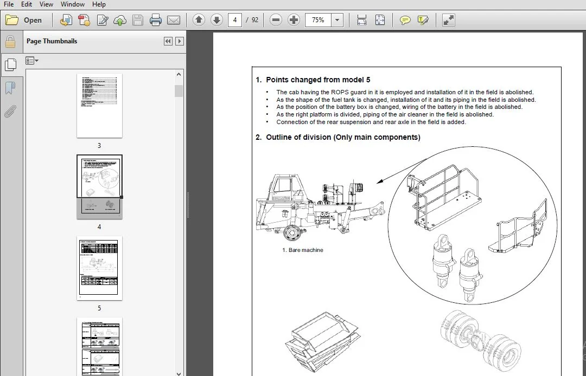Click the 'Outline of division' heading
The height and width of the screenshot is (376, 586).
tap(343, 137)
